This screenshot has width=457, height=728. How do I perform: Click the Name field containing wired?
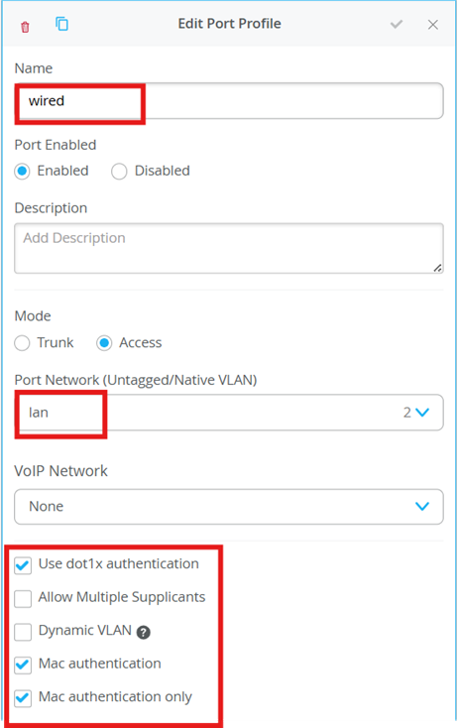[x=229, y=101]
